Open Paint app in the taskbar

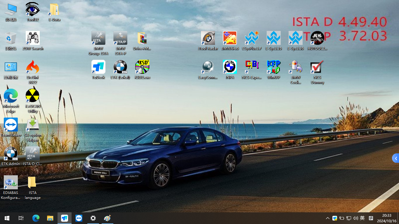click(x=107, y=218)
